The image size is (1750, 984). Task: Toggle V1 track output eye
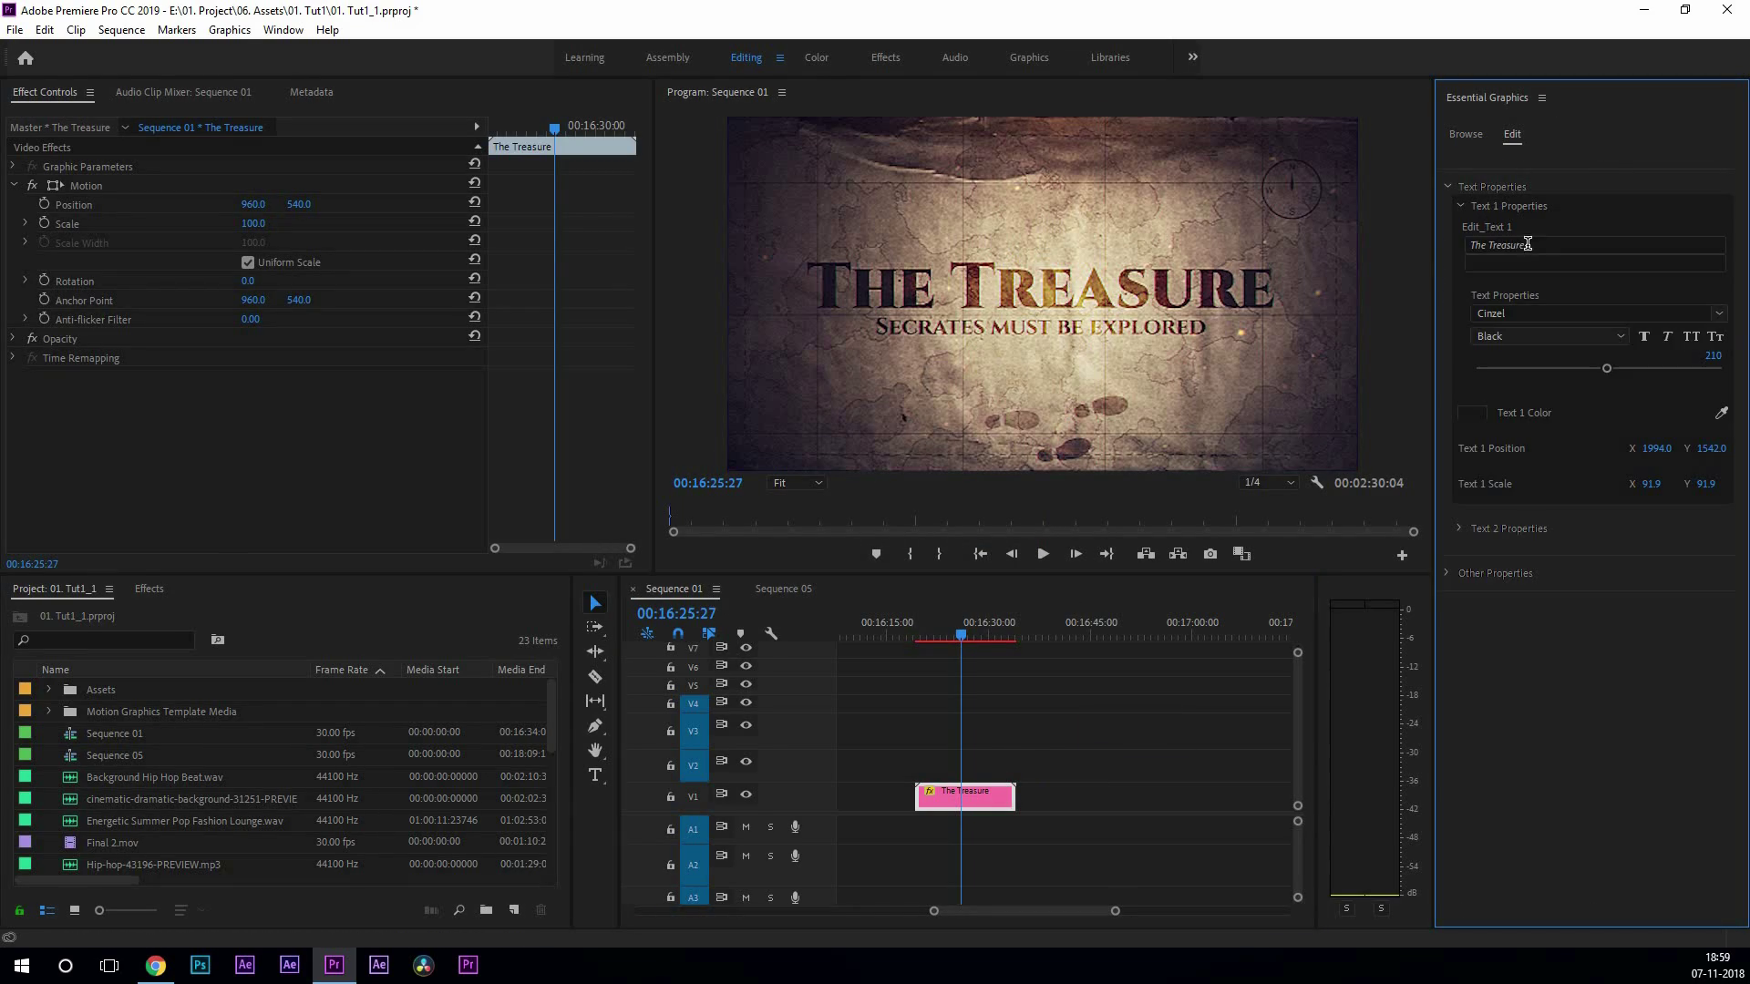(746, 794)
